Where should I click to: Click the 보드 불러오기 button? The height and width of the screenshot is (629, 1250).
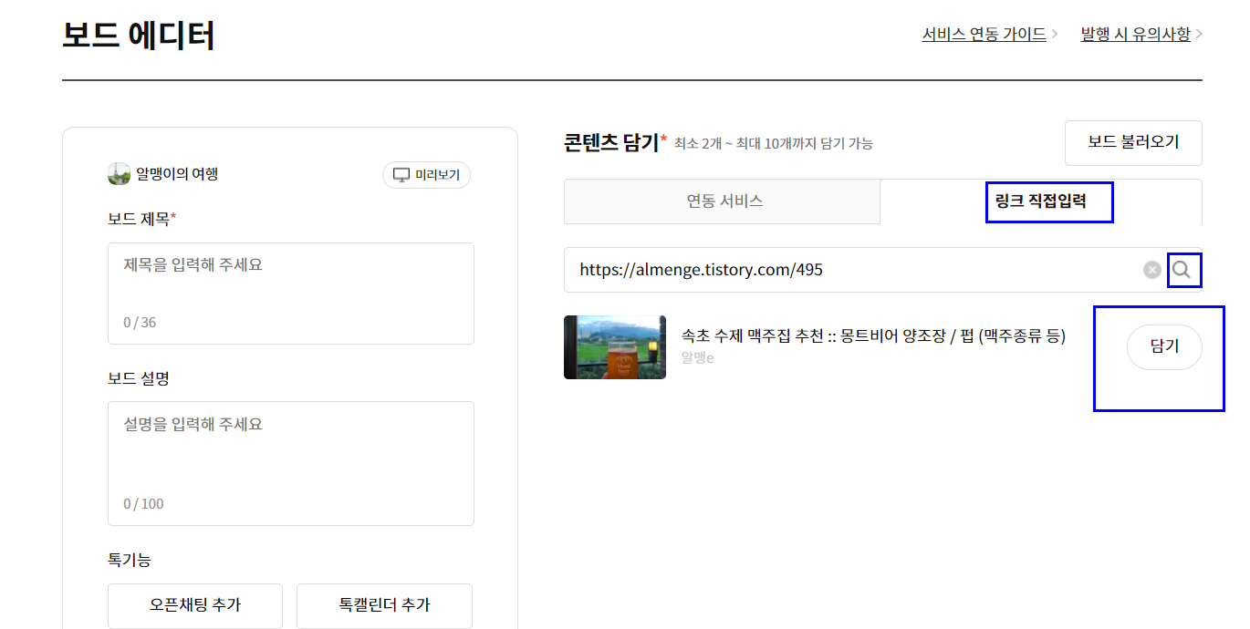tap(1133, 143)
